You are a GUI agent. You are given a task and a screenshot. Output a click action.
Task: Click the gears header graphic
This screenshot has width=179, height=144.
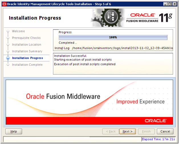coord(108,18)
